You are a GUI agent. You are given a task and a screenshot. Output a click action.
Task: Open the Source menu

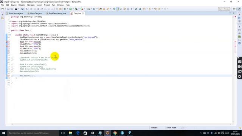pos(14,5)
